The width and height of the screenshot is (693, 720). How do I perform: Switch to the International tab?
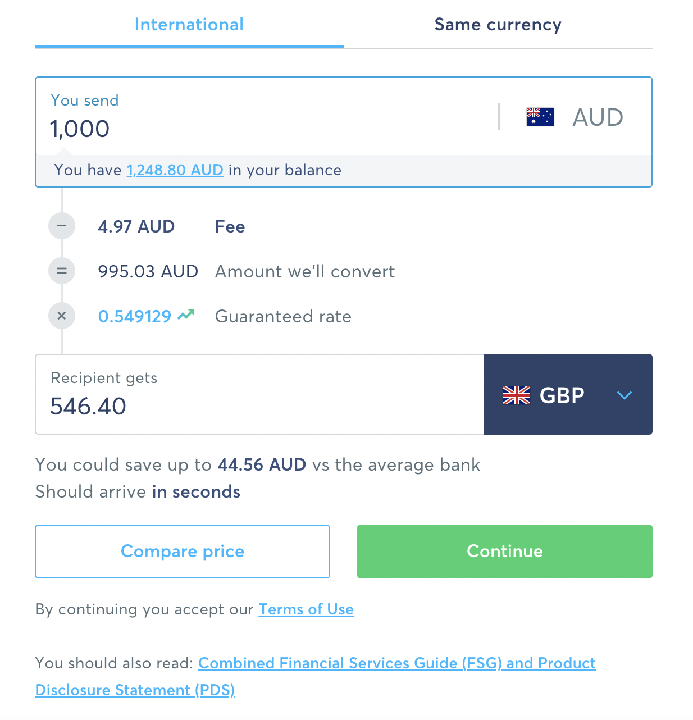(189, 25)
